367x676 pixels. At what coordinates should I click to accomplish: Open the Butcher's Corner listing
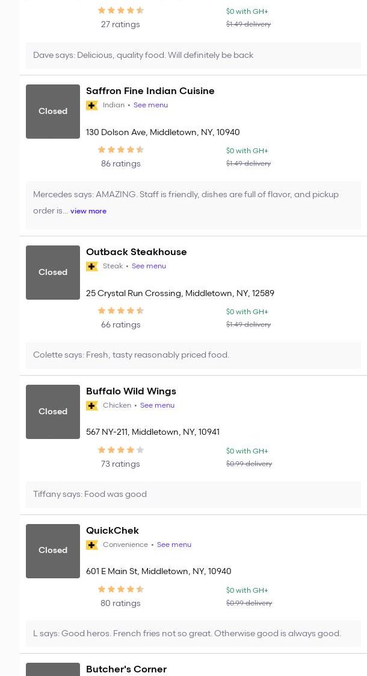click(x=126, y=669)
